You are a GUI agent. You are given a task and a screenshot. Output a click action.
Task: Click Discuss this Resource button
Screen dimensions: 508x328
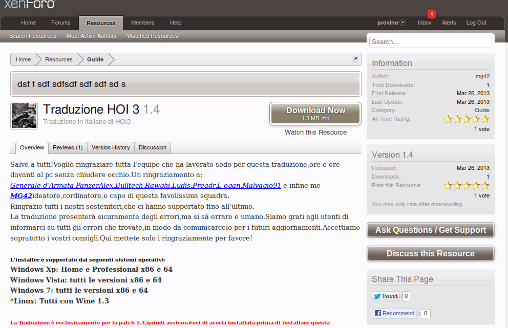[x=431, y=253]
